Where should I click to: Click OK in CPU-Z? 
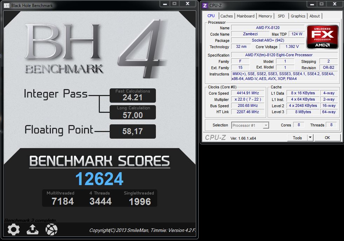(327, 138)
